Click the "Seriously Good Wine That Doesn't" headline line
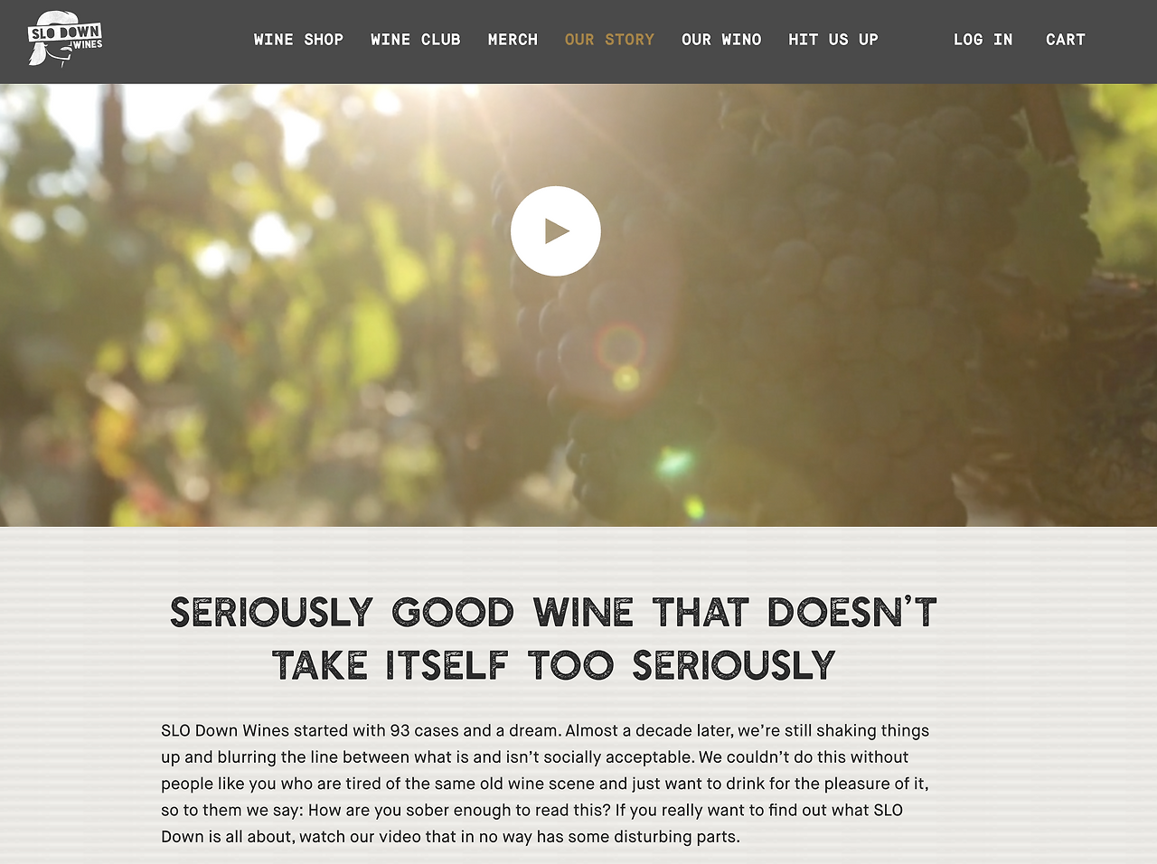1157x864 pixels. [x=553, y=613]
